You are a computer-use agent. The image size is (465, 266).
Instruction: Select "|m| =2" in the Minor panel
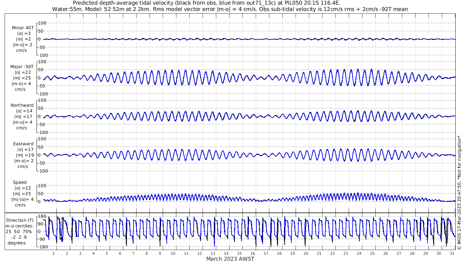(23, 39)
